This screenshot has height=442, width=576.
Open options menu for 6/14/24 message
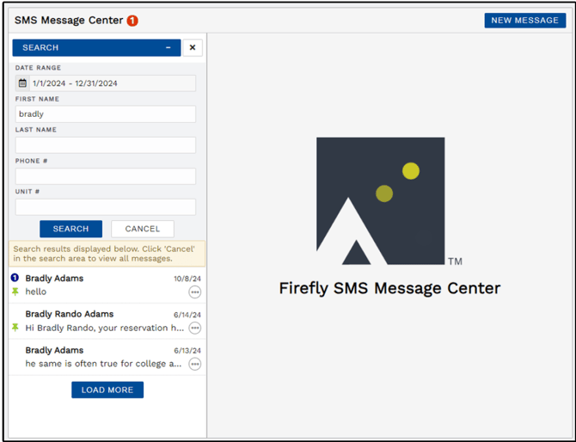(x=195, y=328)
